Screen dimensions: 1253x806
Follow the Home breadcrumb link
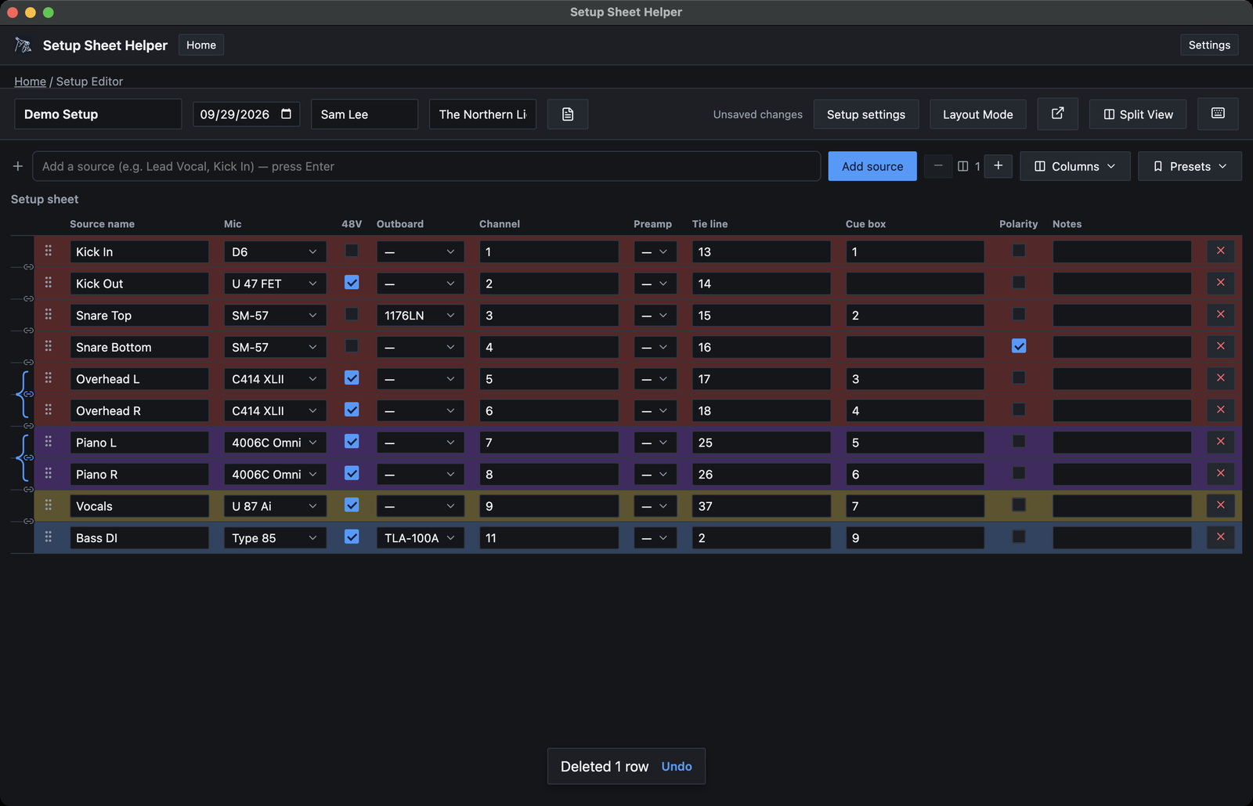pyautogui.click(x=30, y=81)
